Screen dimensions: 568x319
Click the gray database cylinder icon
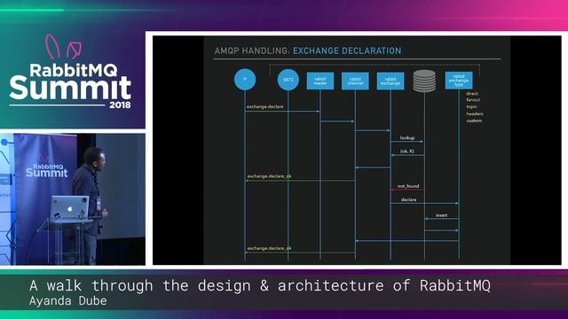(424, 81)
